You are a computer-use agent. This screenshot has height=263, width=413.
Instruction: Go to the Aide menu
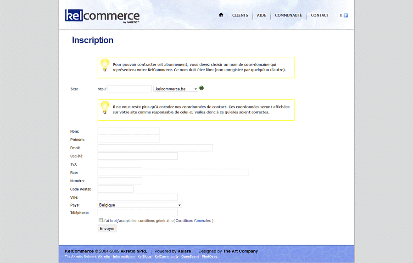(262, 15)
